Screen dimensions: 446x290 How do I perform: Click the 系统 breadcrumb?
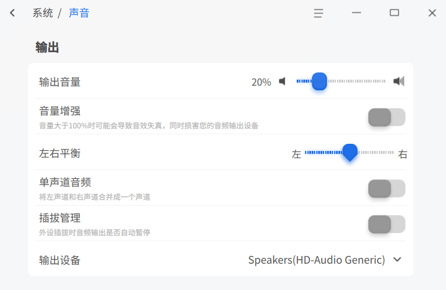pyautogui.click(x=43, y=13)
